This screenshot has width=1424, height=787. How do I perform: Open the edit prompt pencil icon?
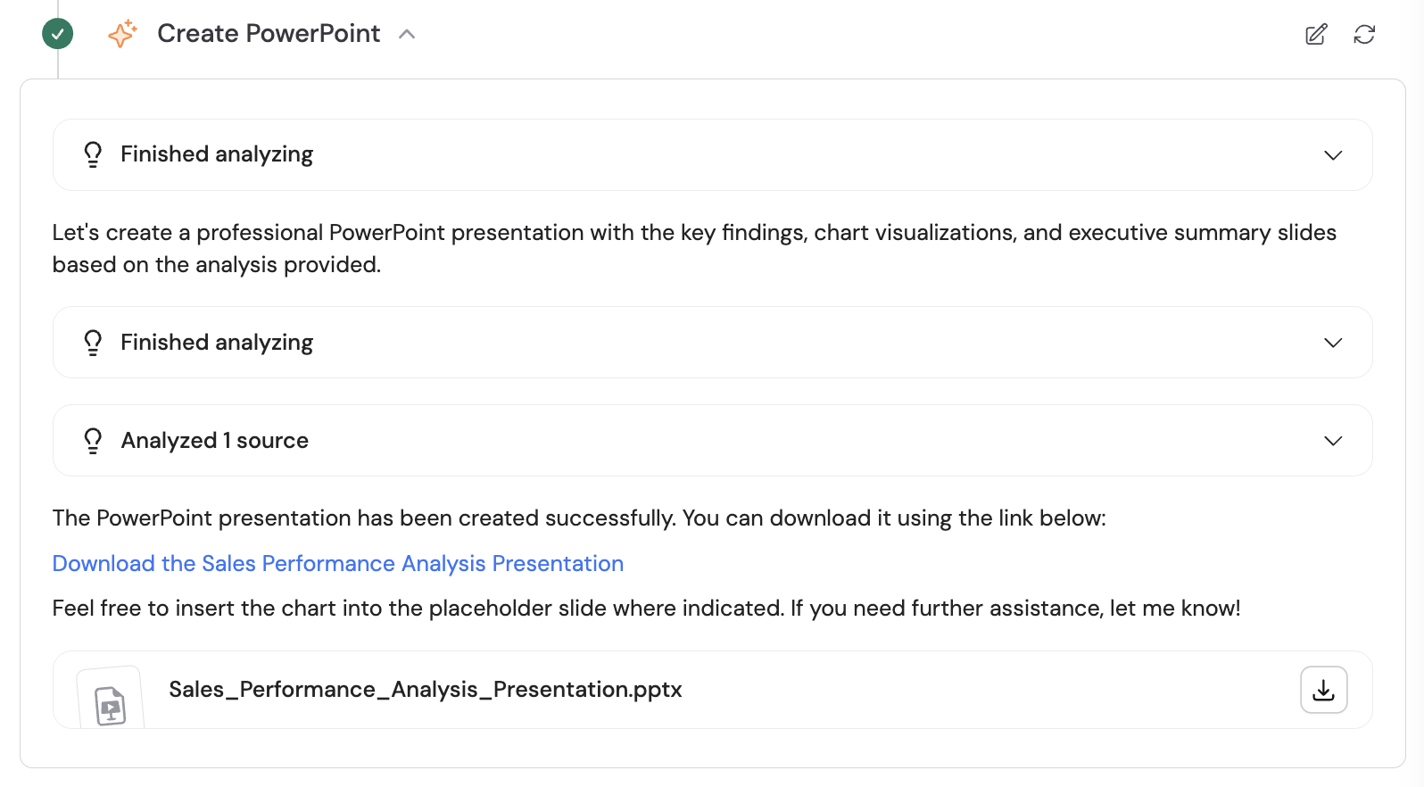click(x=1315, y=34)
